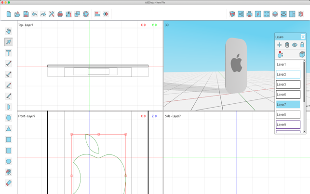Toggle layer visibility with eye icon
This screenshot has height=194, width=310.
295,45
